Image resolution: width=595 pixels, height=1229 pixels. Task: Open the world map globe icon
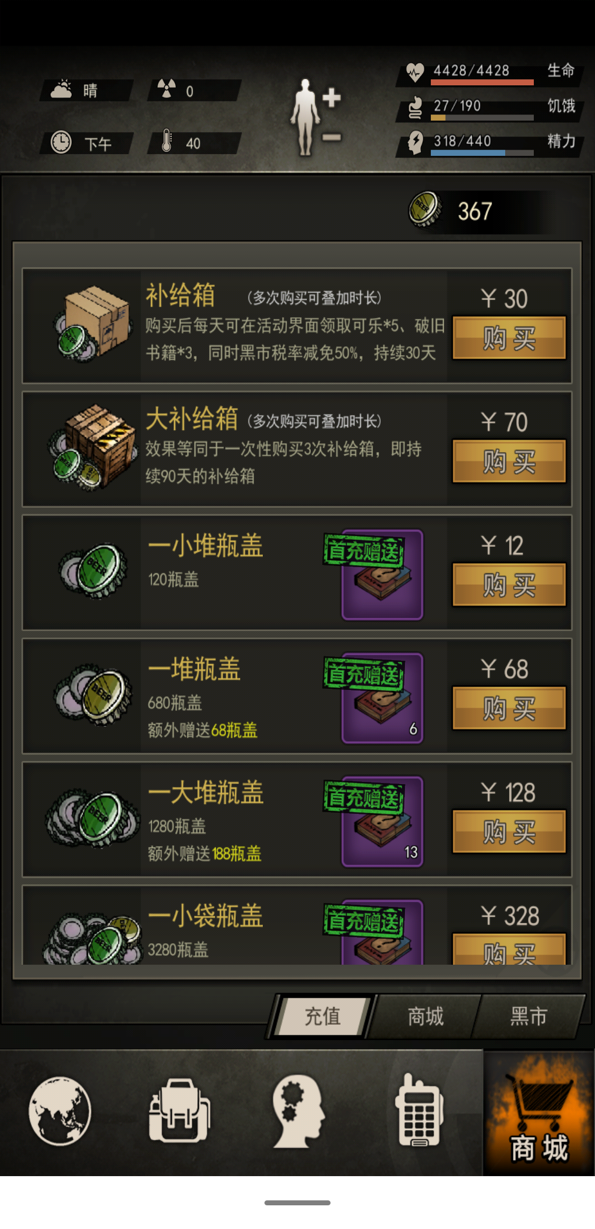[x=60, y=1111]
